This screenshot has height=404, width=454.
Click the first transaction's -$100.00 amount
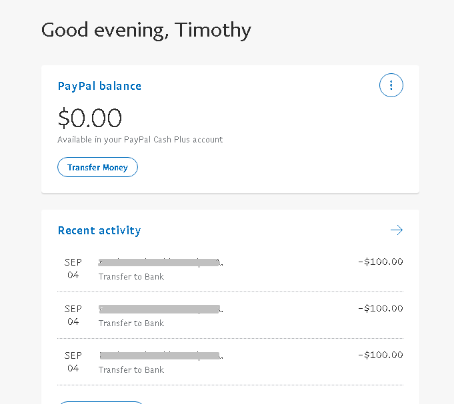(380, 262)
